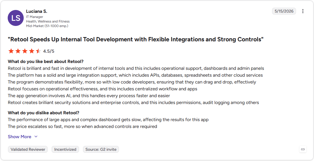Open reviewer name Luciana S.

click(37, 11)
